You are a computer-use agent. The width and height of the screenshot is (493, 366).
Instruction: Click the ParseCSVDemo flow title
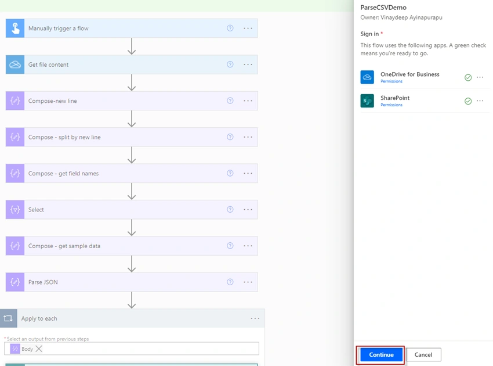point(383,8)
